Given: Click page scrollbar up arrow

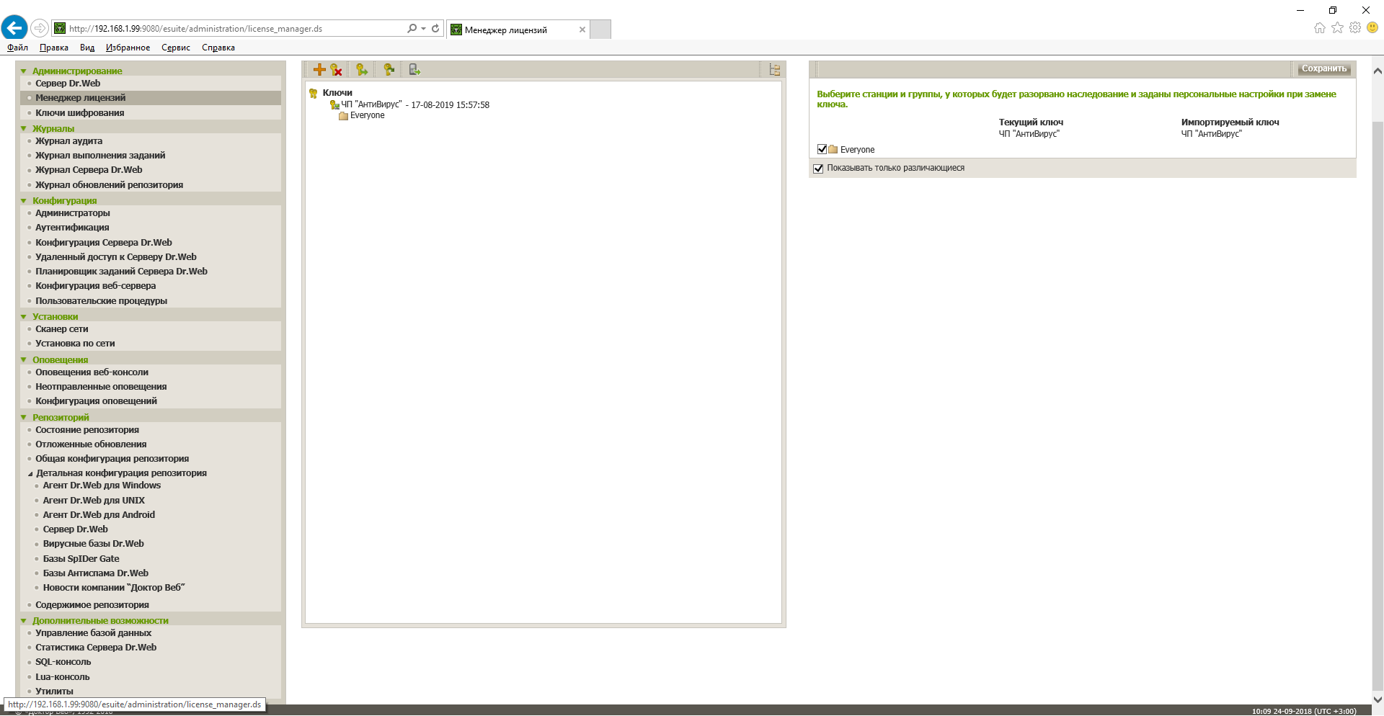Looking at the screenshot, I should pyautogui.click(x=1378, y=71).
